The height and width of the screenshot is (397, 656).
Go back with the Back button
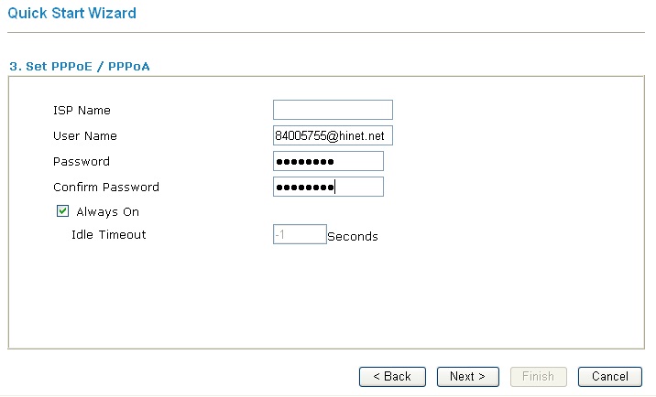tap(392, 376)
